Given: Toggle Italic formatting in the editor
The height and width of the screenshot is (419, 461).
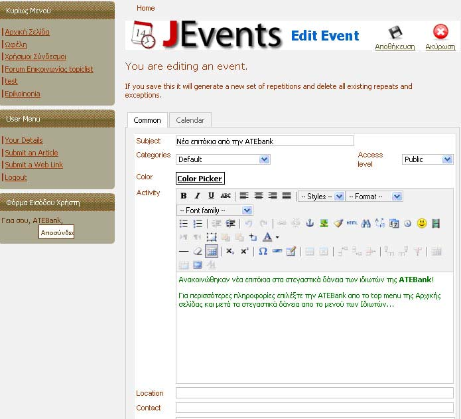Looking at the screenshot, I should 197,196.
